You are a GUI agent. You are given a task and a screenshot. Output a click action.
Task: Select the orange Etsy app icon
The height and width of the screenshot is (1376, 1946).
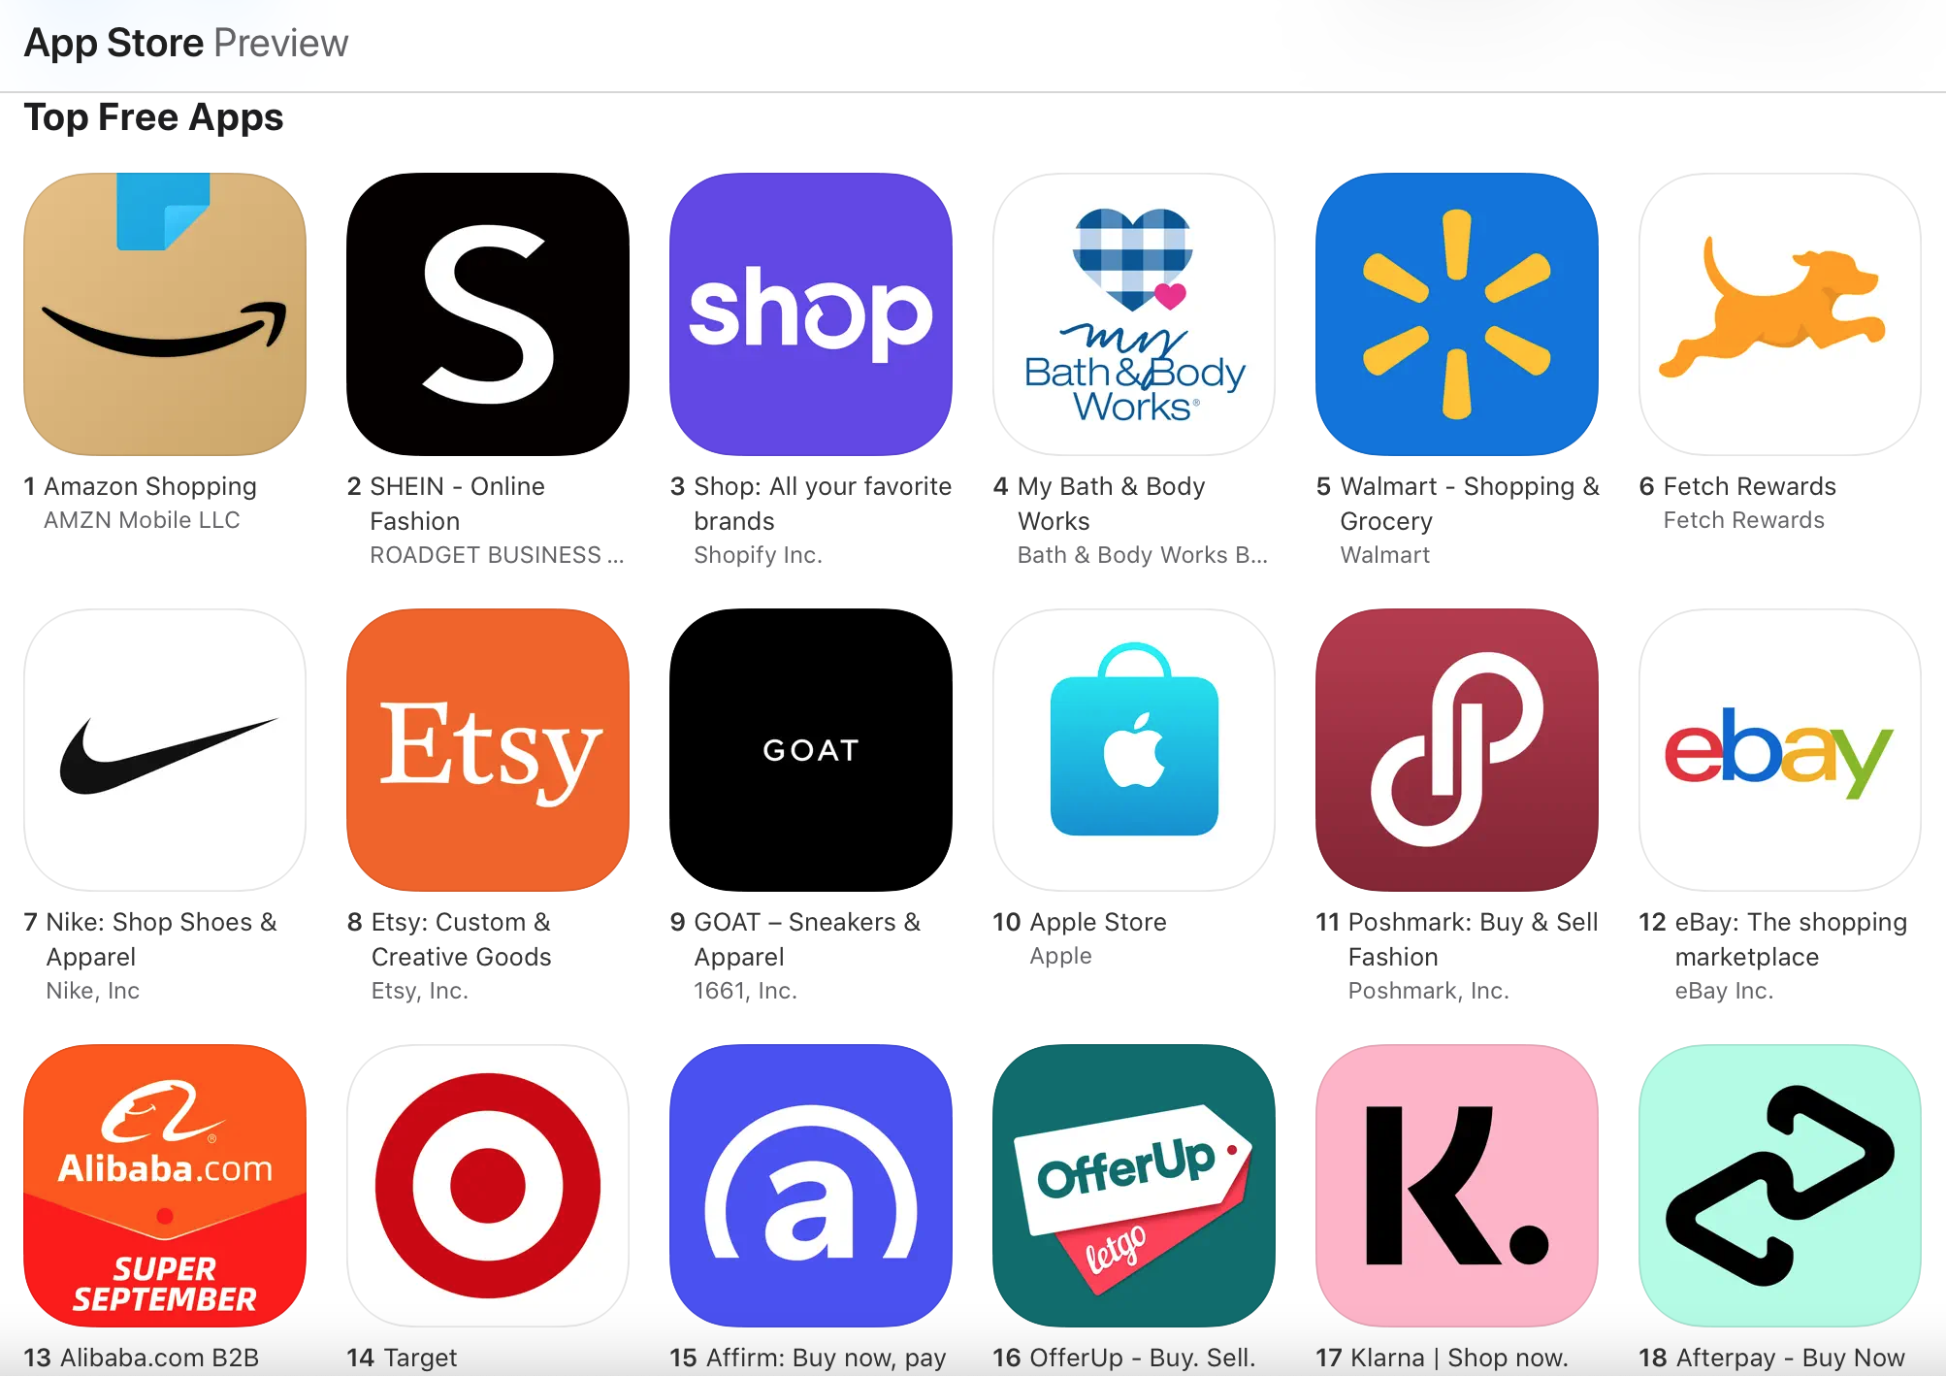[488, 750]
